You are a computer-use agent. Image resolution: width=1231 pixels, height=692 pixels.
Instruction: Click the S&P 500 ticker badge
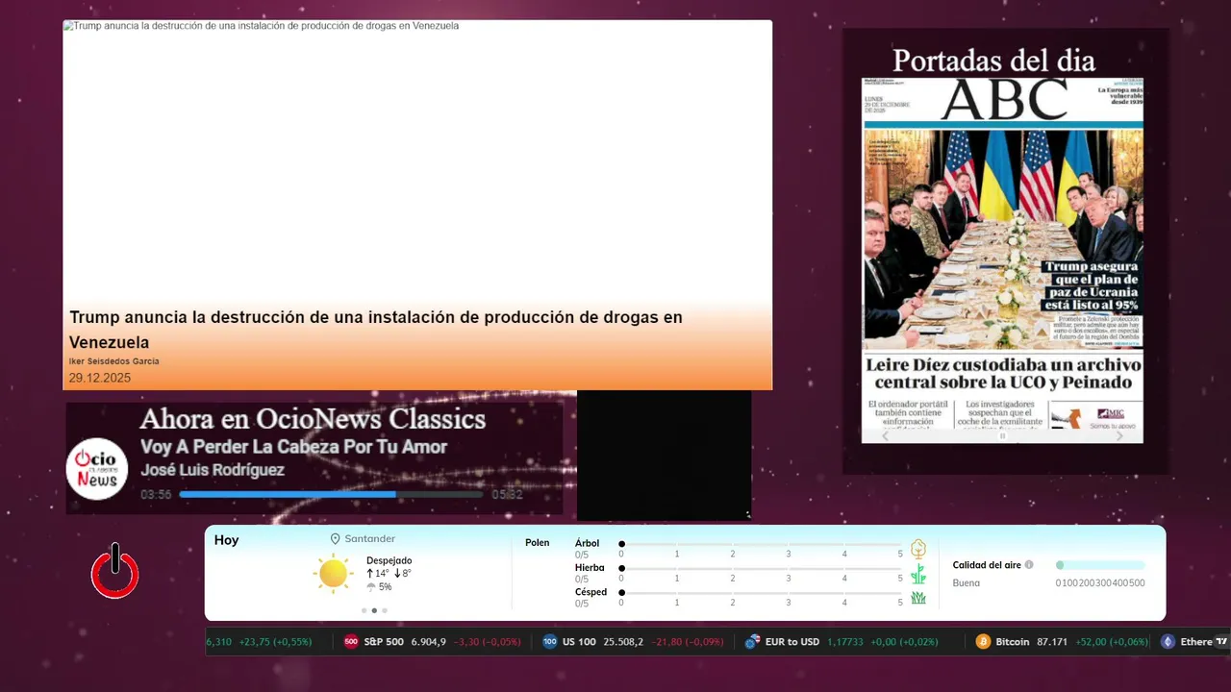tap(351, 641)
